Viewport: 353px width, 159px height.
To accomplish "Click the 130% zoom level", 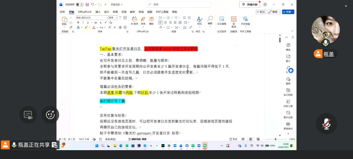I will click(x=292, y=139).
